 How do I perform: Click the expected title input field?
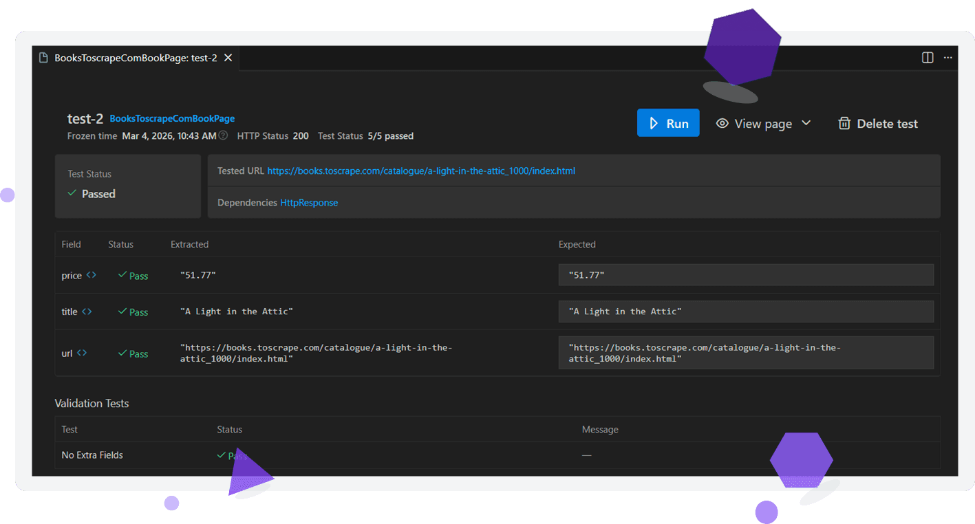pyautogui.click(x=745, y=312)
